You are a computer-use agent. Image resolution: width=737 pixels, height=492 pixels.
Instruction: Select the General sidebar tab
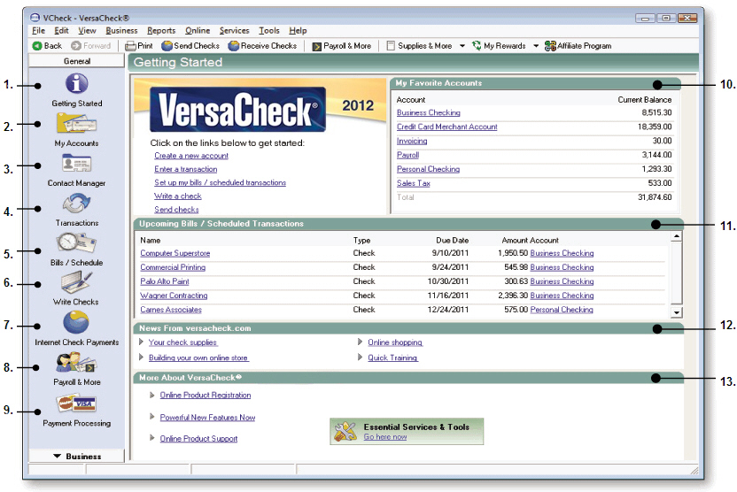click(x=76, y=60)
